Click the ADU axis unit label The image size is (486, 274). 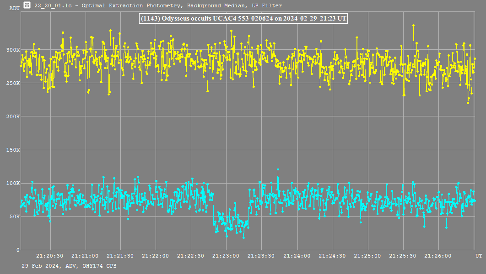pyautogui.click(x=15, y=8)
